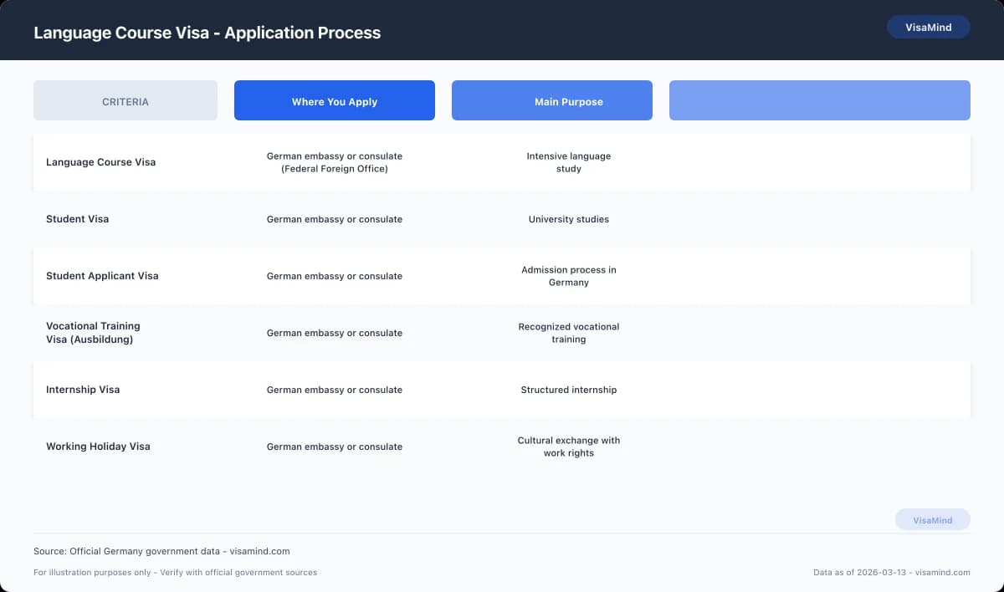
Task: Click the University studies cell
Action: point(569,219)
